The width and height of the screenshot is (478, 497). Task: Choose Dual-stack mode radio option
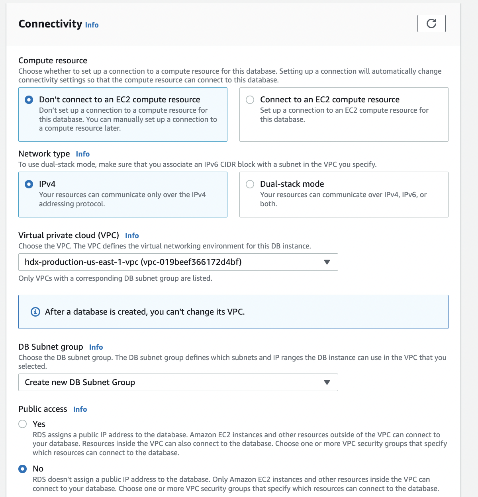click(250, 184)
